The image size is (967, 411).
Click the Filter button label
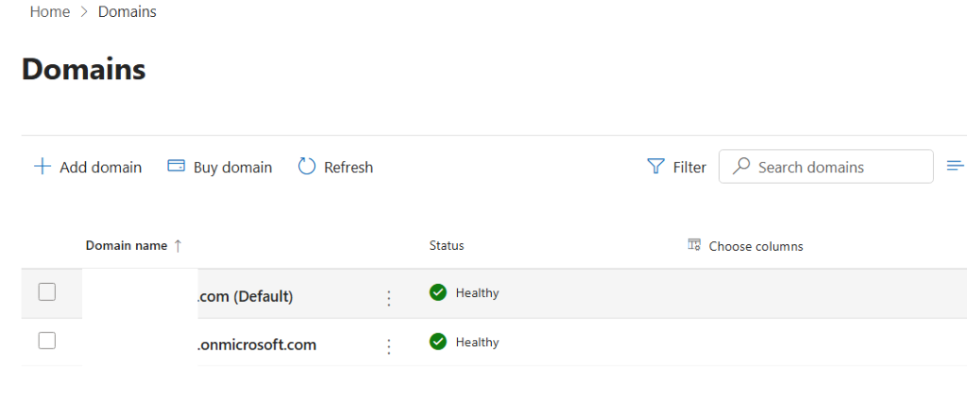(x=689, y=168)
